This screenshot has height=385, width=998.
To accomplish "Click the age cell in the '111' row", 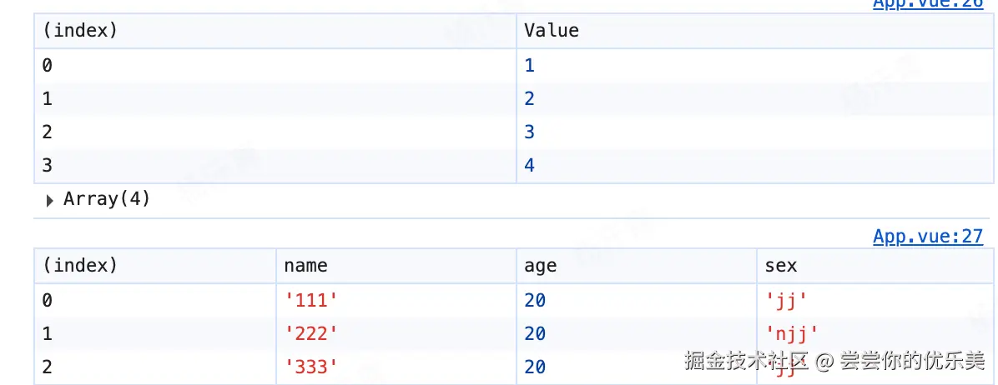I will 535,300.
